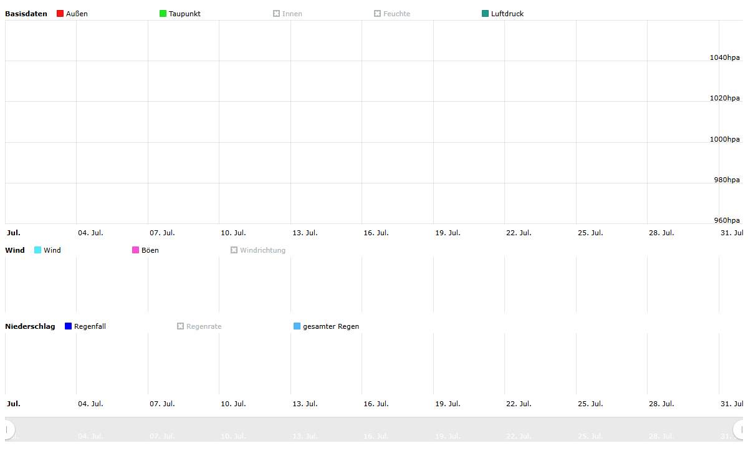This screenshot has height=468, width=748.
Task: Toggle the teal Luftdruck legend marker
Action: (485, 14)
